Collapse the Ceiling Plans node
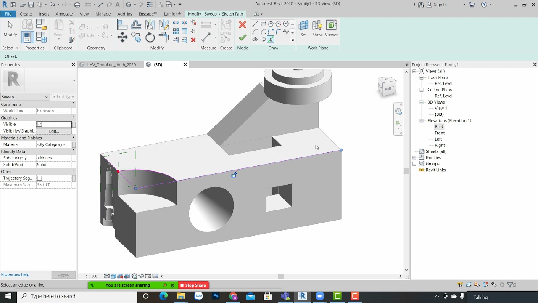Screen dimensions: 538x303 (x=422, y=90)
